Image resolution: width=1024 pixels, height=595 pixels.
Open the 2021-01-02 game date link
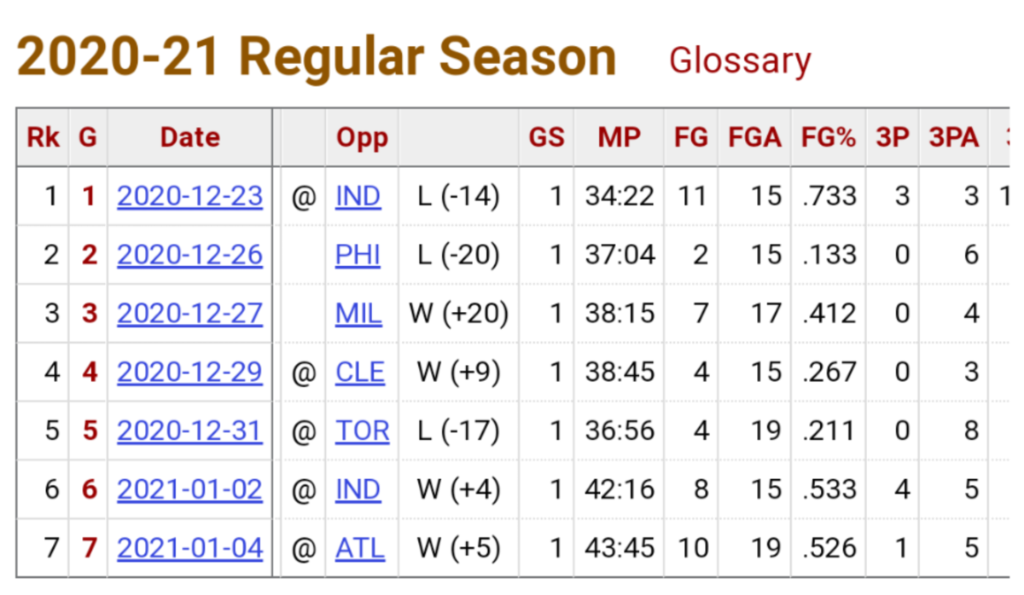click(189, 489)
